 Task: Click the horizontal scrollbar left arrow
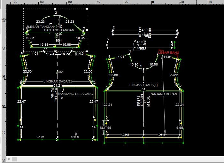pyautogui.click(x=9, y=159)
